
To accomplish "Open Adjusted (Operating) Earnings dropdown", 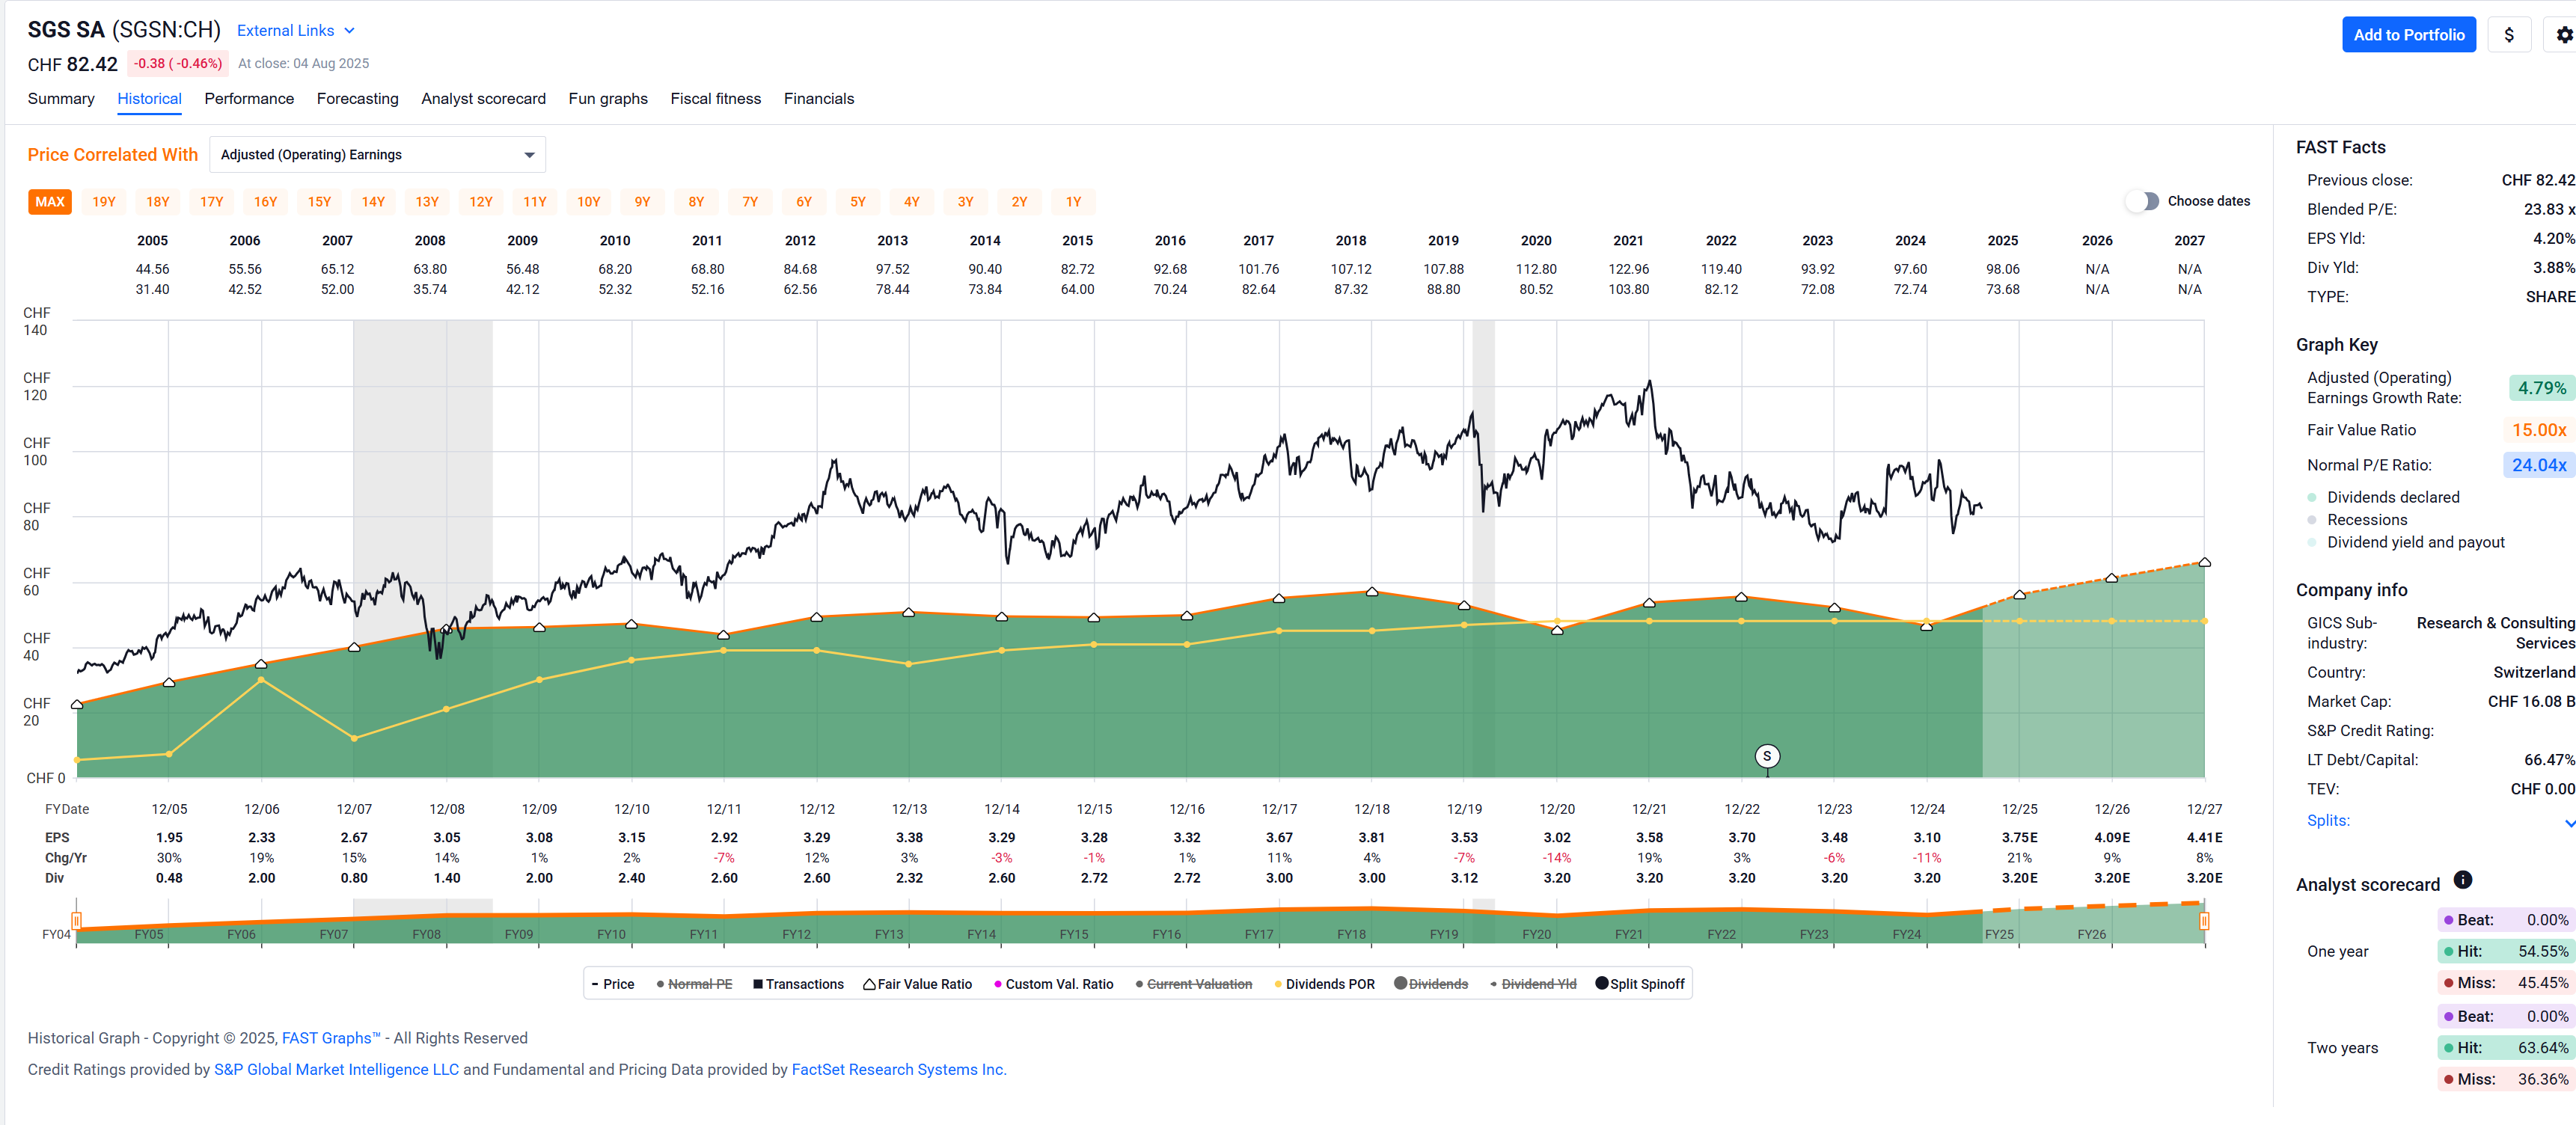I will 377,155.
